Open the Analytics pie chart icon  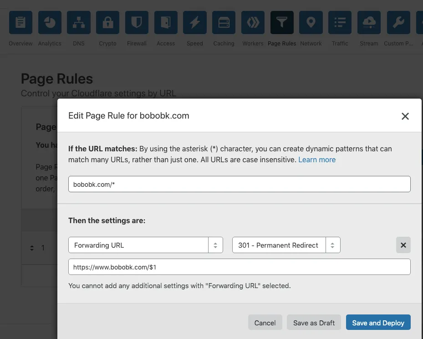[x=50, y=22]
